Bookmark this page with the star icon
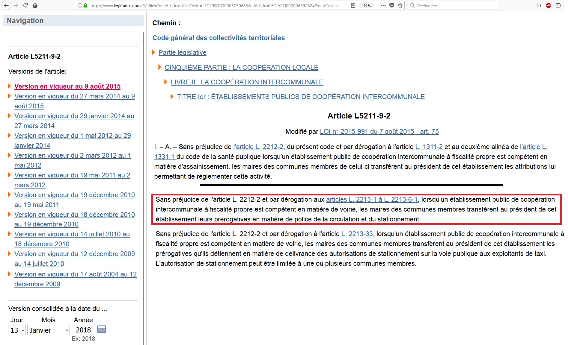The image size is (568, 345). click(400, 5)
